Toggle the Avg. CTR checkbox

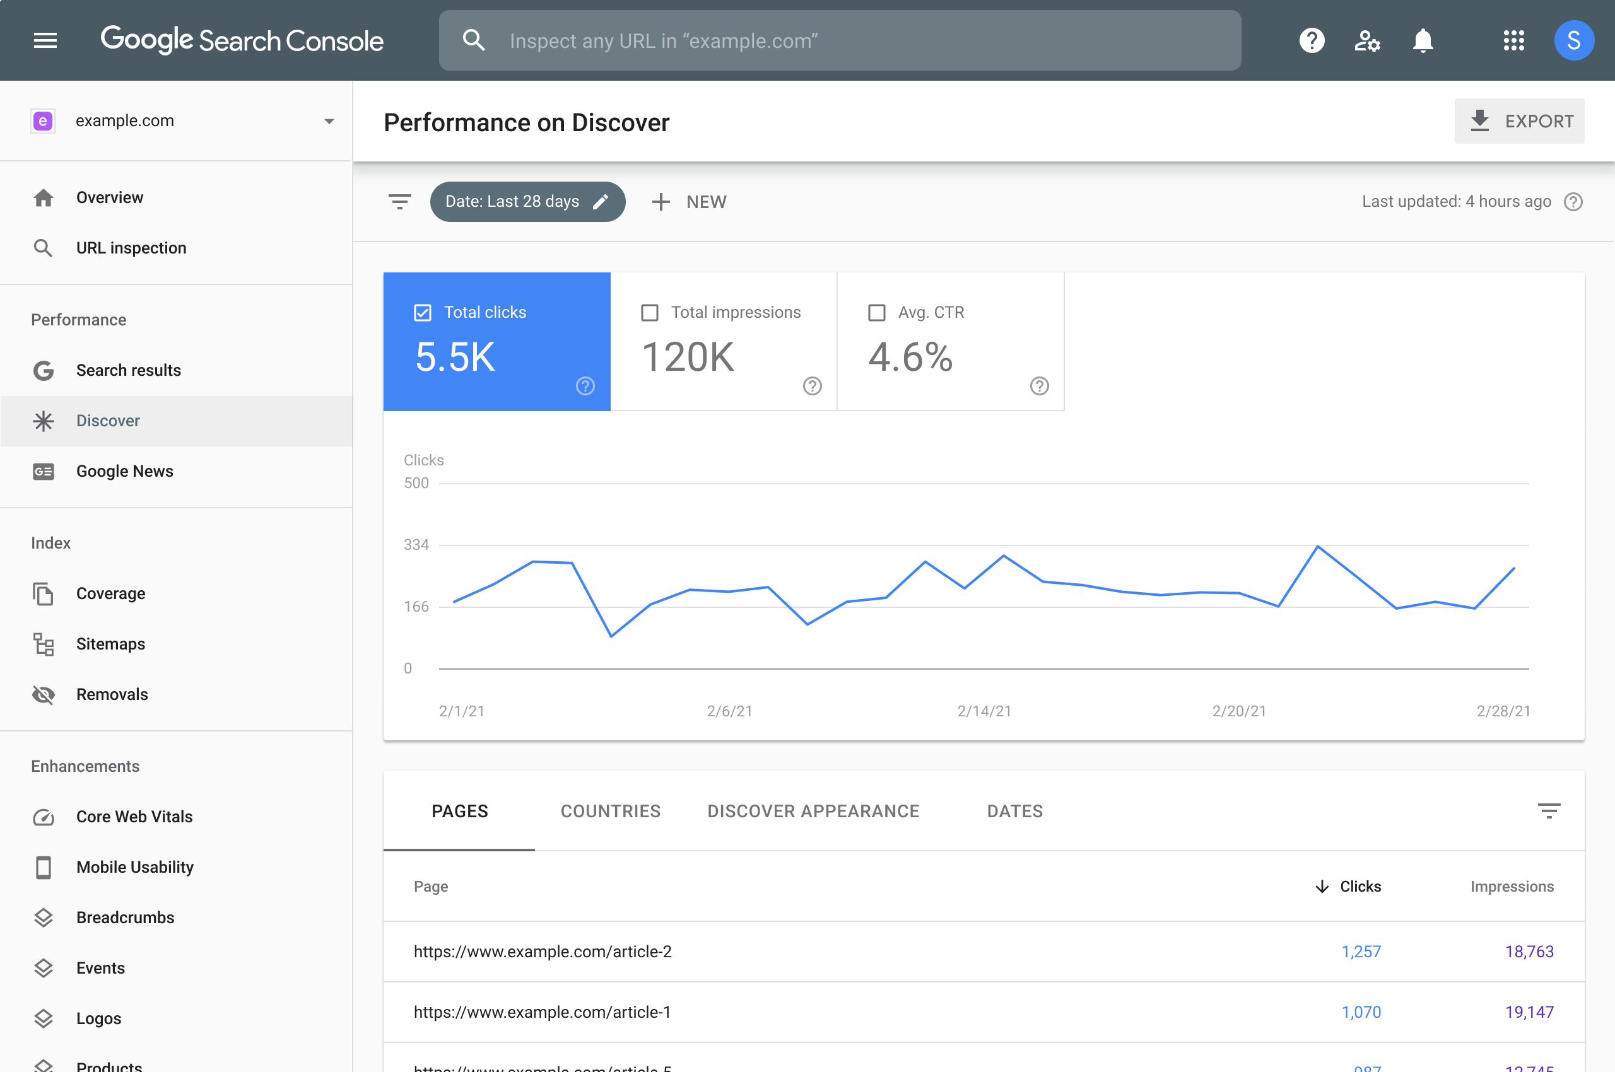pos(876,311)
